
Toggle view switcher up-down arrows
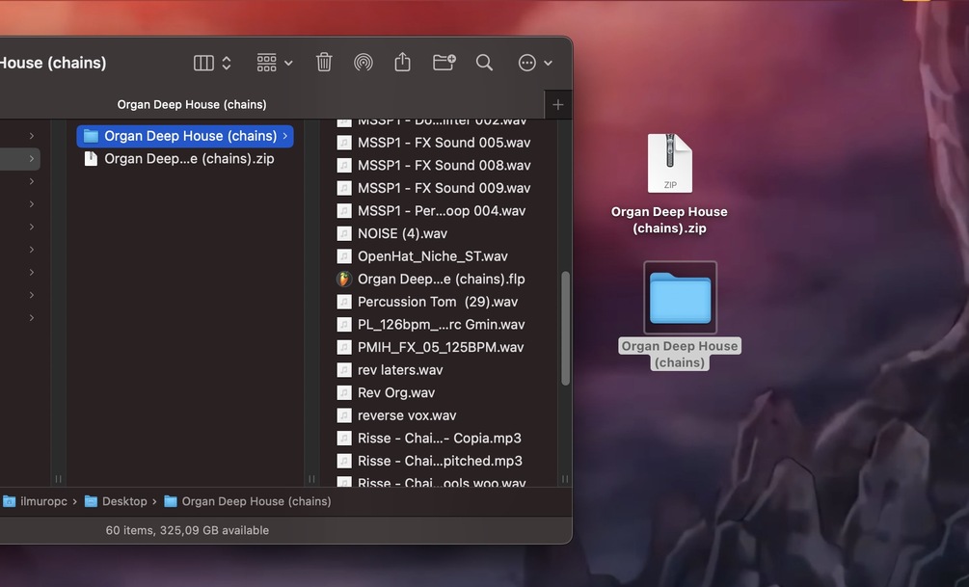click(x=227, y=63)
